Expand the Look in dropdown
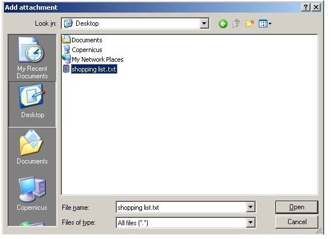 204,23
